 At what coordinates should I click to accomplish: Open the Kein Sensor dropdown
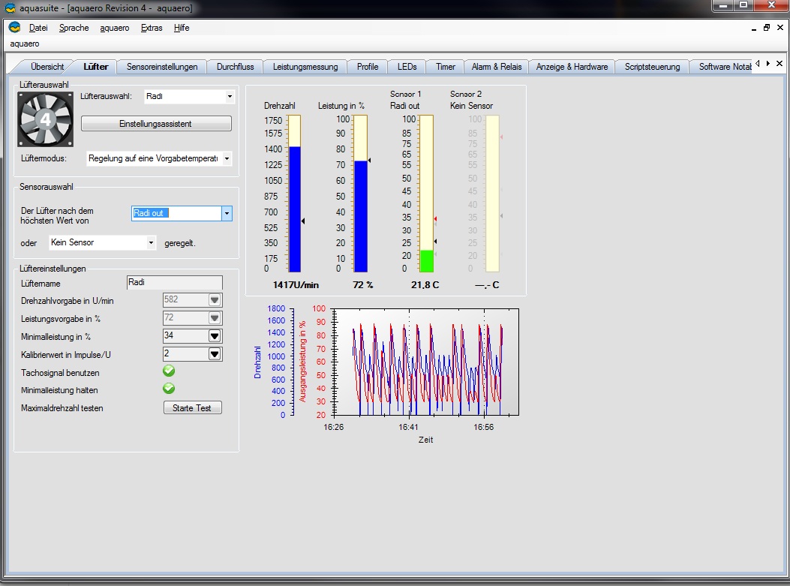pos(151,243)
